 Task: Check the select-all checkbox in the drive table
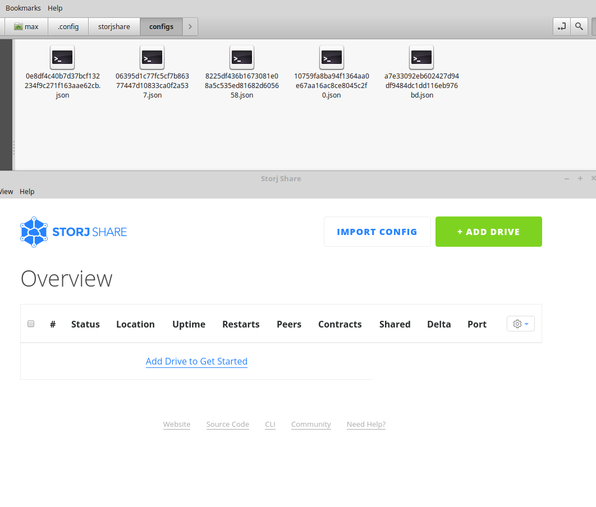[x=31, y=324]
